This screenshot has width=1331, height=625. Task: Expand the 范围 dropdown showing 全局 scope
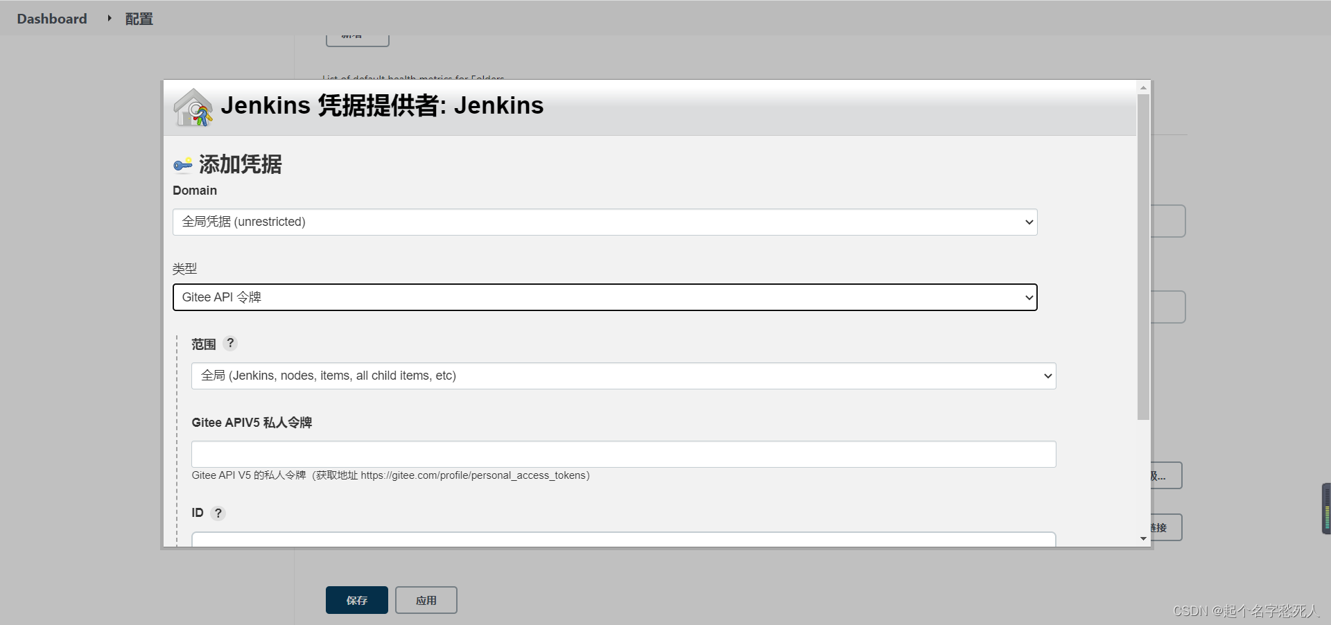click(623, 376)
